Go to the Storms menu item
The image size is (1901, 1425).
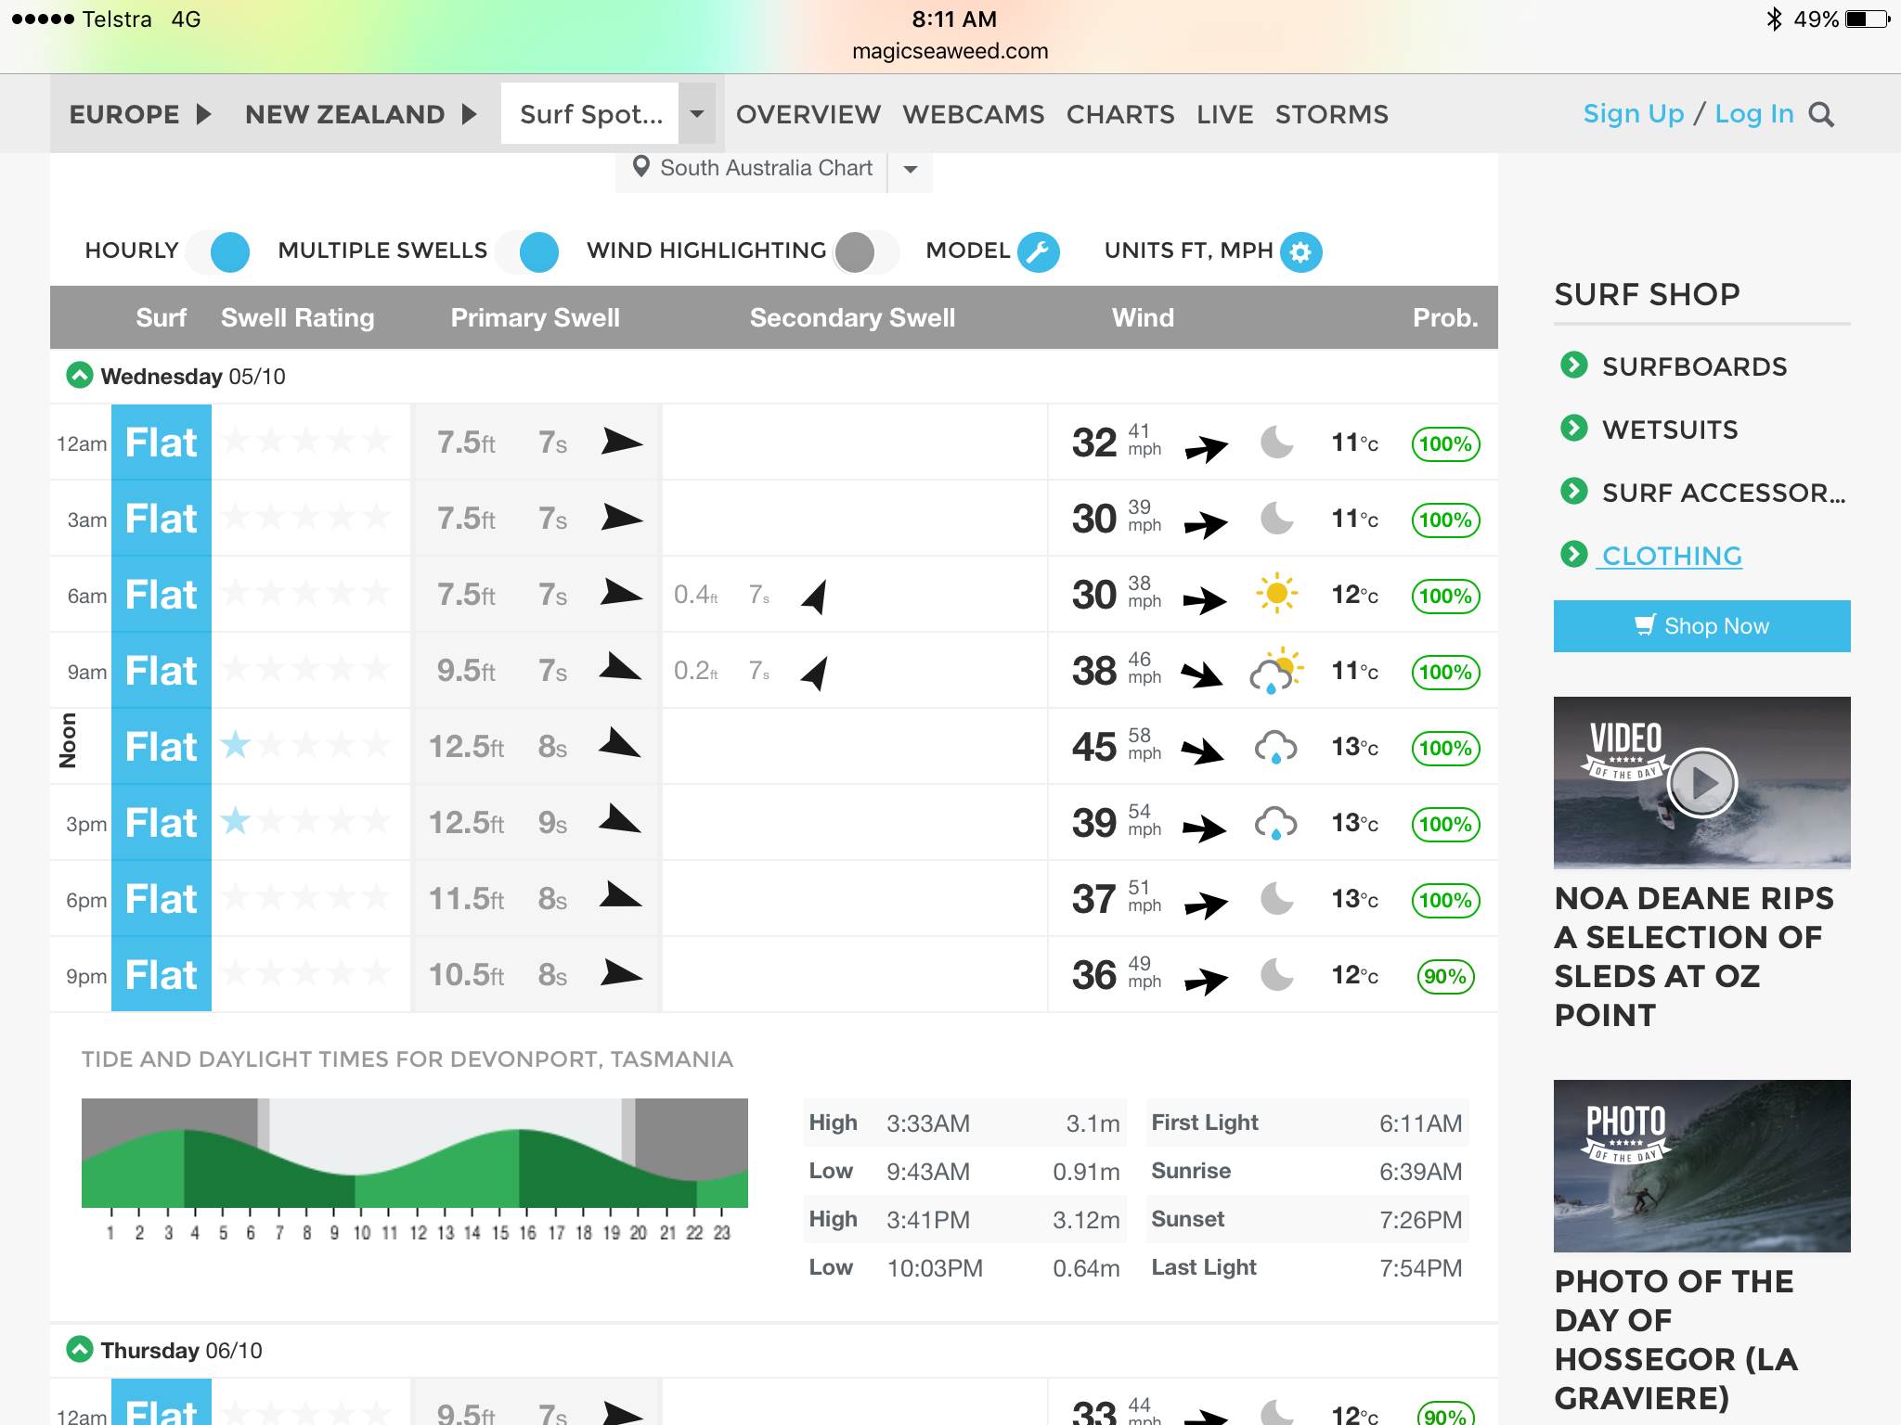tap(1331, 114)
